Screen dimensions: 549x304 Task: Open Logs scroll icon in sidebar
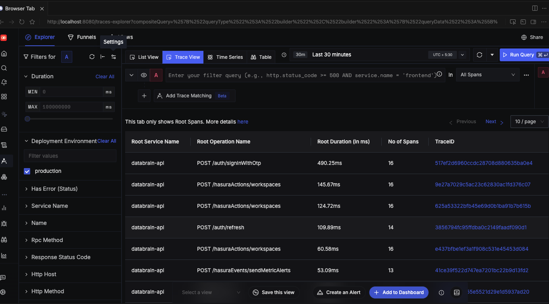point(4,145)
